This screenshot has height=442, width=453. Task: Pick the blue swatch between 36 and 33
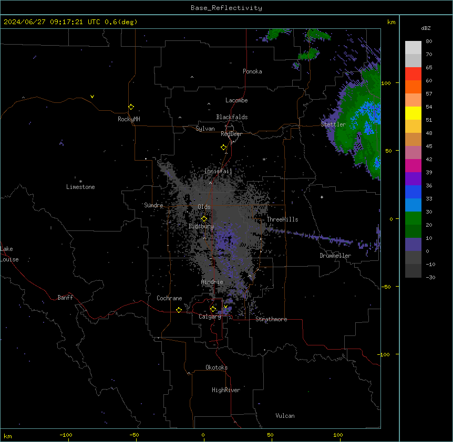point(413,192)
